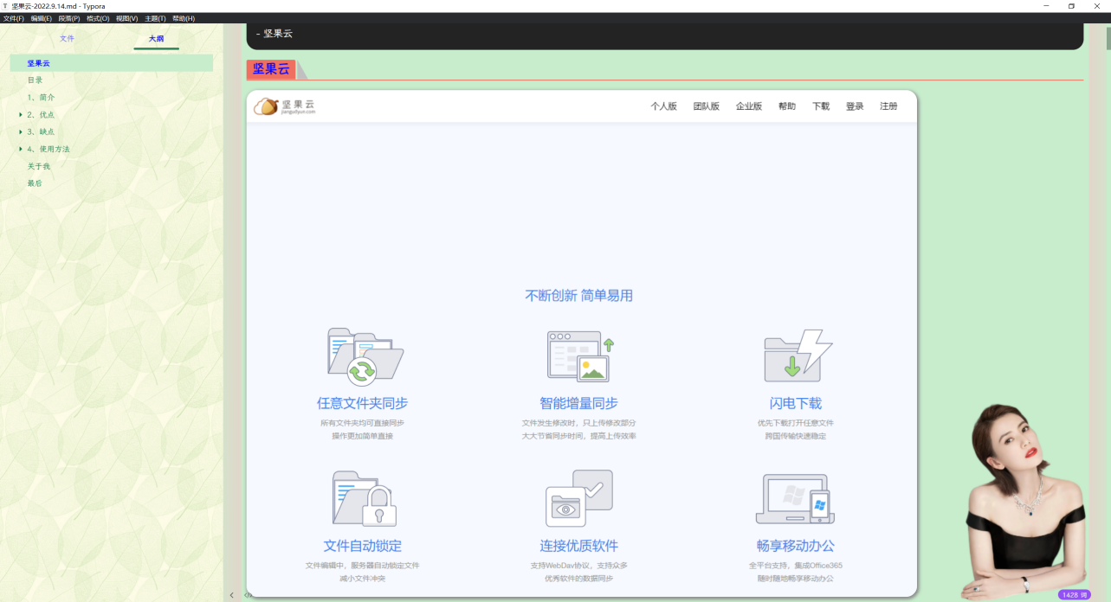Switch to the 文件 sidebar tab
Image resolution: width=1111 pixels, height=602 pixels.
pyautogui.click(x=67, y=38)
